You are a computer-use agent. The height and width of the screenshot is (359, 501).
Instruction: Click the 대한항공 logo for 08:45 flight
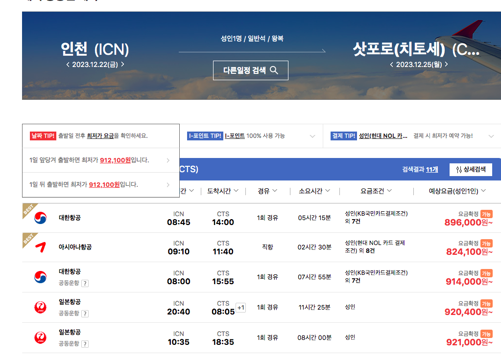click(41, 218)
